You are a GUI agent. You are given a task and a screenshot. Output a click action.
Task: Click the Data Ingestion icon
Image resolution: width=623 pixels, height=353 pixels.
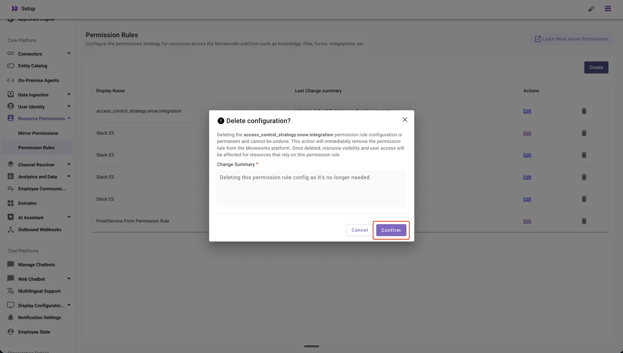[x=11, y=94]
